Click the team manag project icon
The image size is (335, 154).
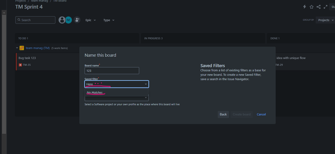(21, 48)
